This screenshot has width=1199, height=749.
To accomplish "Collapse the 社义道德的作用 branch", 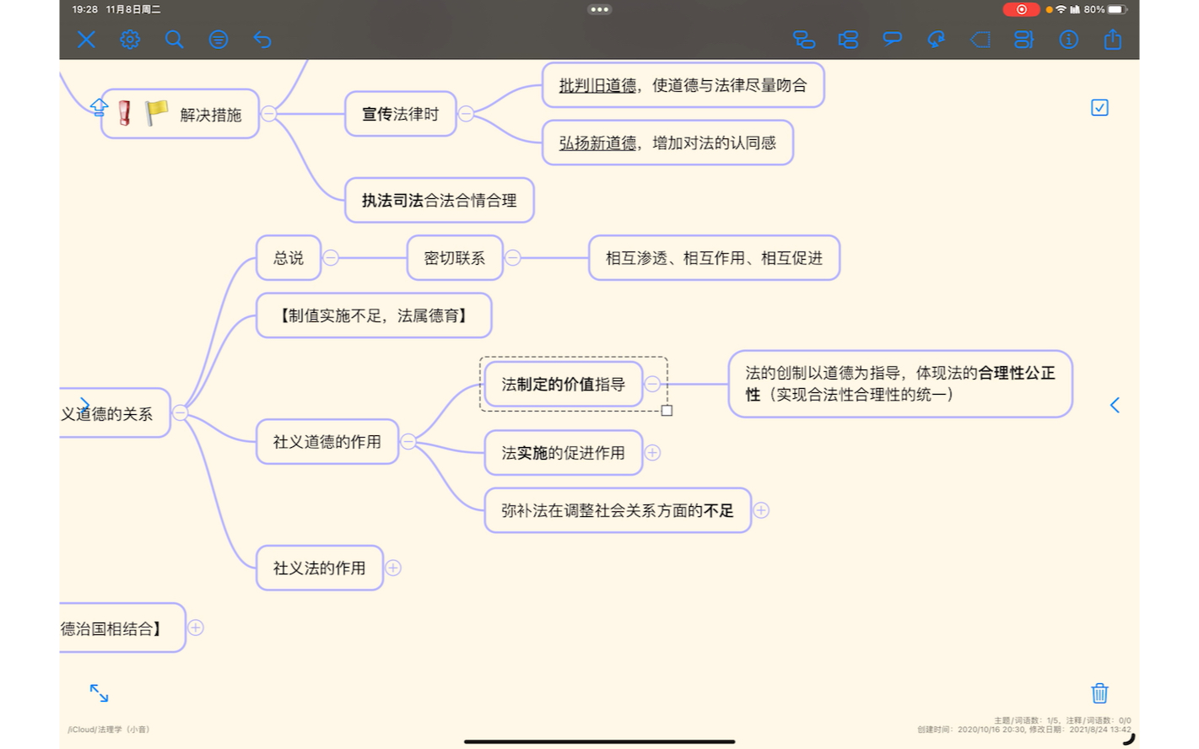I will pyautogui.click(x=408, y=441).
